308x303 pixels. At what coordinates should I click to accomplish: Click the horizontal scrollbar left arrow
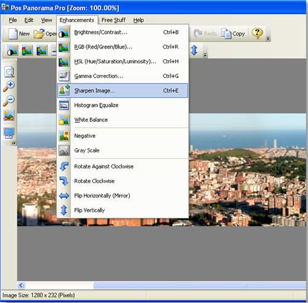[21, 285]
